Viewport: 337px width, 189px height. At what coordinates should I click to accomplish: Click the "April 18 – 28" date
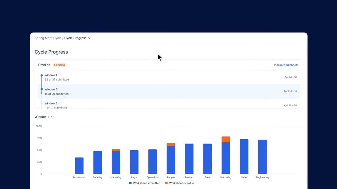pyautogui.click(x=290, y=106)
